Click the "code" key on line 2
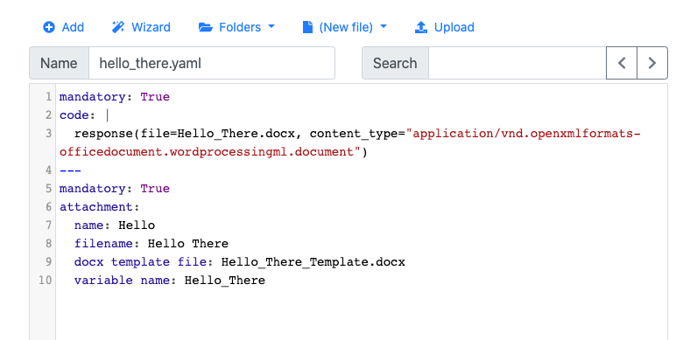 coord(74,115)
